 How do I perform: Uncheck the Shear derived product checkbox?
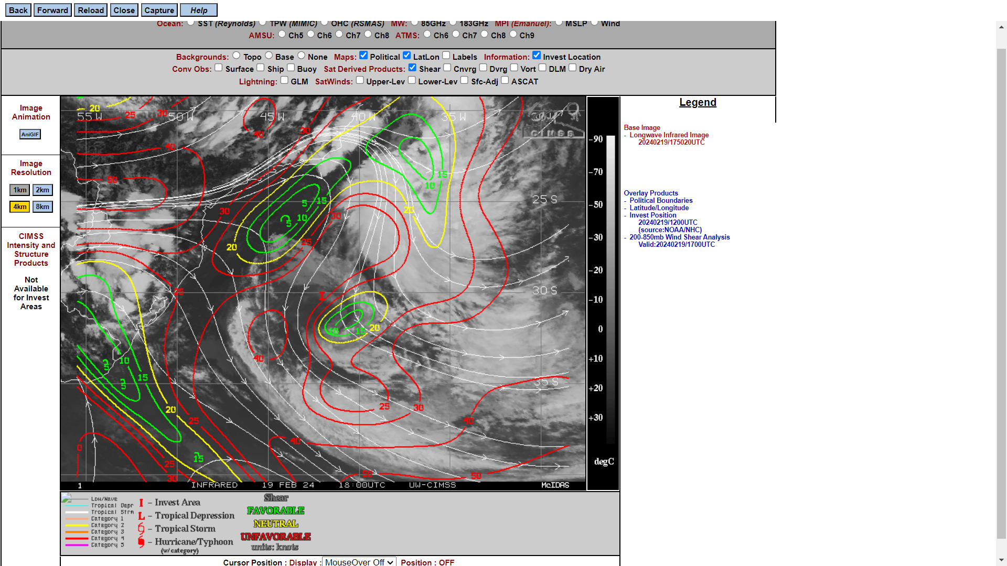coord(412,68)
